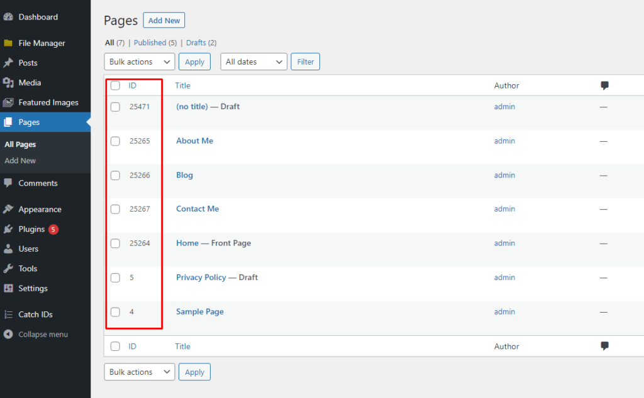This screenshot has height=398, width=644.
Task: Open Catch IDs in the sidebar menu
Action: coord(35,315)
